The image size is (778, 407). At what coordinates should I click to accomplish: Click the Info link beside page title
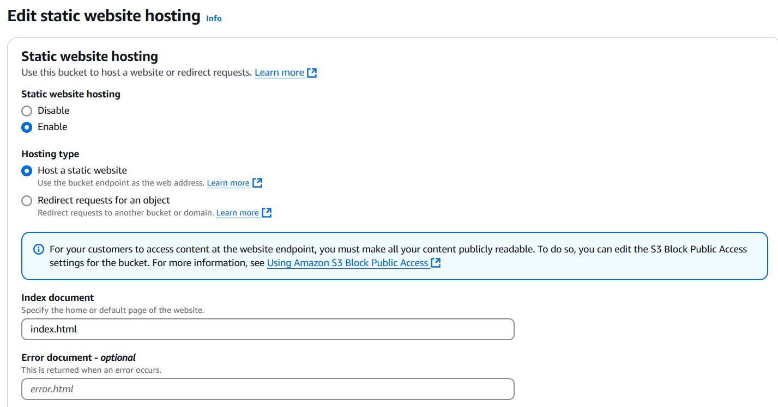point(214,18)
